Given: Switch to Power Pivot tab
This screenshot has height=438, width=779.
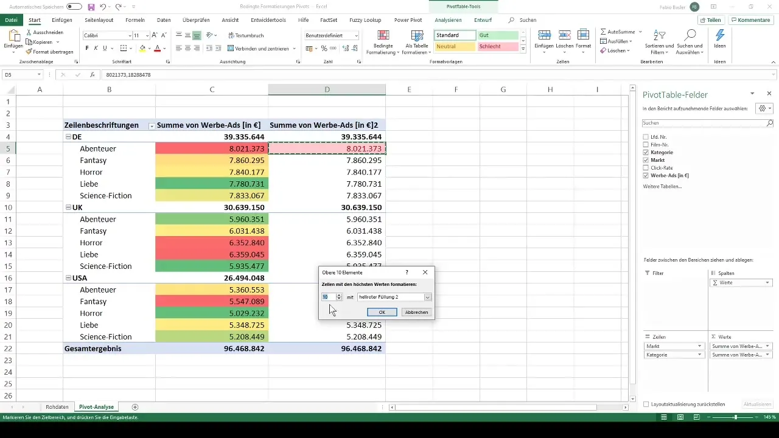Looking at the screenshot, I should 407,20.
